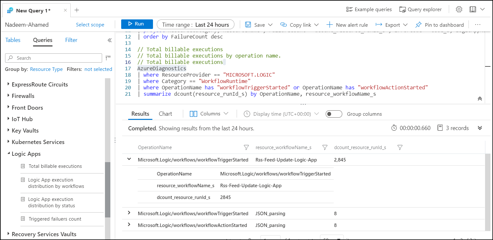Open the Copy link dropdown arrow
The height and width of the screenshot is (240, 493).
[316, 25]
